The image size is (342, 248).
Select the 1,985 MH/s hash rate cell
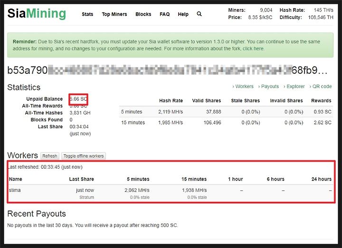click(x=171, y=123)
